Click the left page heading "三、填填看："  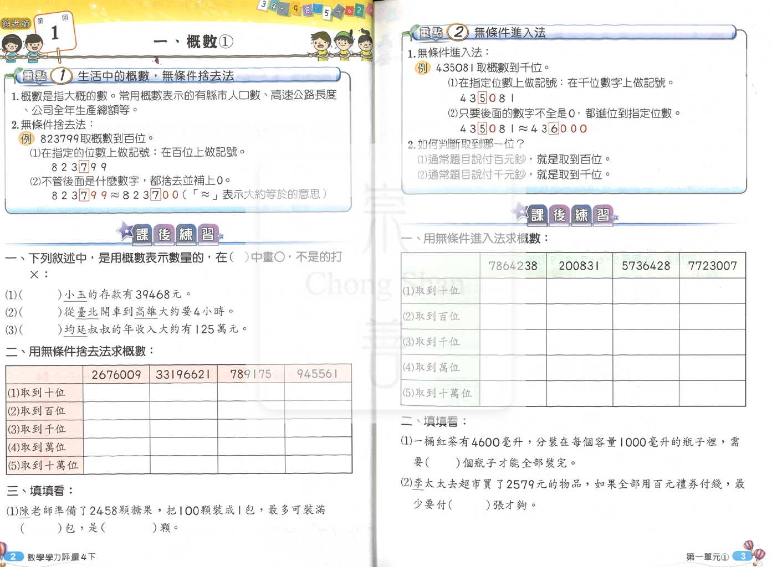41,491
